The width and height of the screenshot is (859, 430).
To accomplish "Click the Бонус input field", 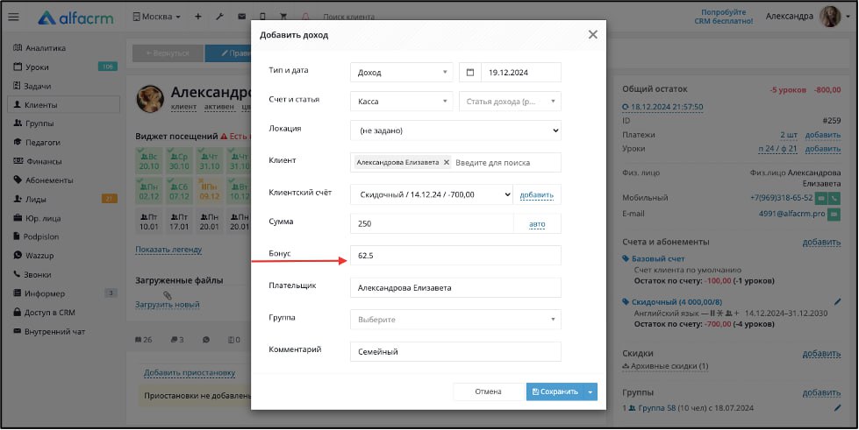I will click(x=455, y=256).
